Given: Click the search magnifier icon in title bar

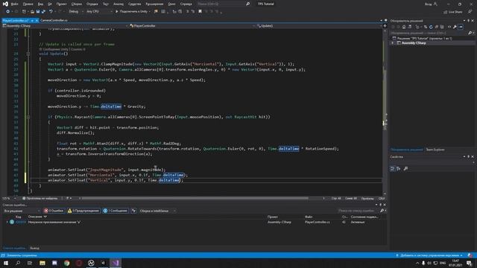Looking at the screenshot, I should point(247,4).
